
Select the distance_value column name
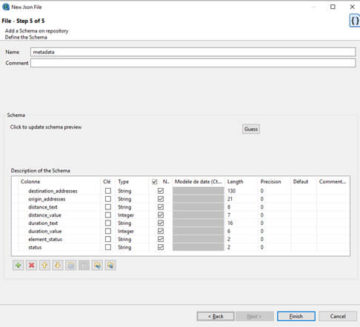pos(44,215)
